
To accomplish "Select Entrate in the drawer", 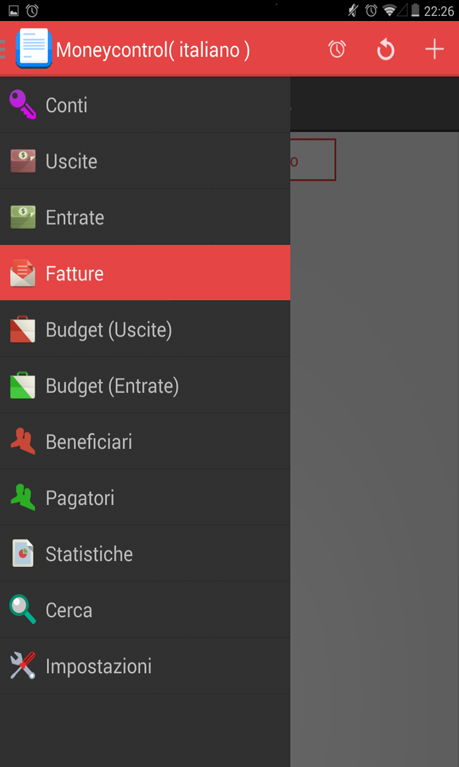I will (145, 217).
